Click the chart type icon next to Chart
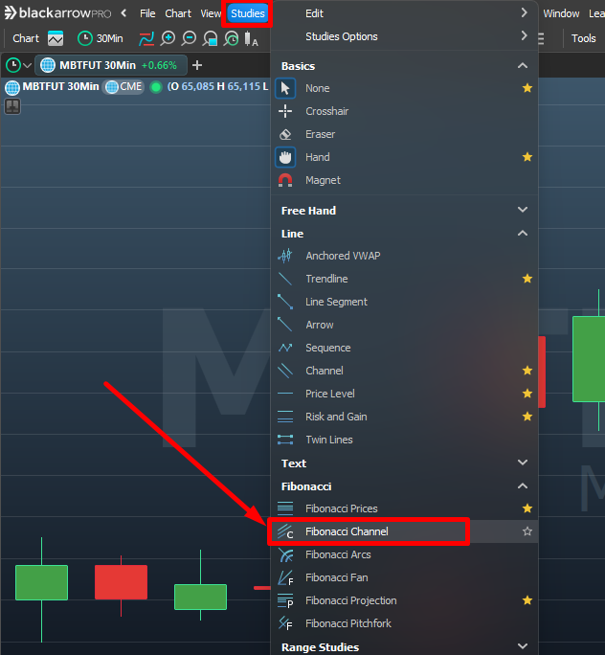Image resolution: width=605 pixels, height=655 pixels. coord(56,38)
